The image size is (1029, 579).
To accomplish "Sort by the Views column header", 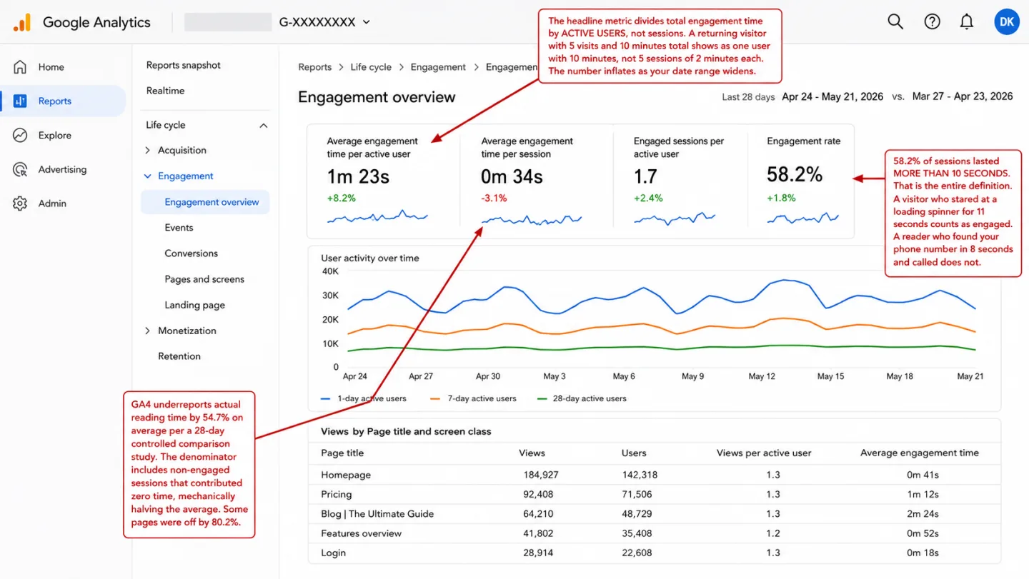I will click(x=532, y=453).
